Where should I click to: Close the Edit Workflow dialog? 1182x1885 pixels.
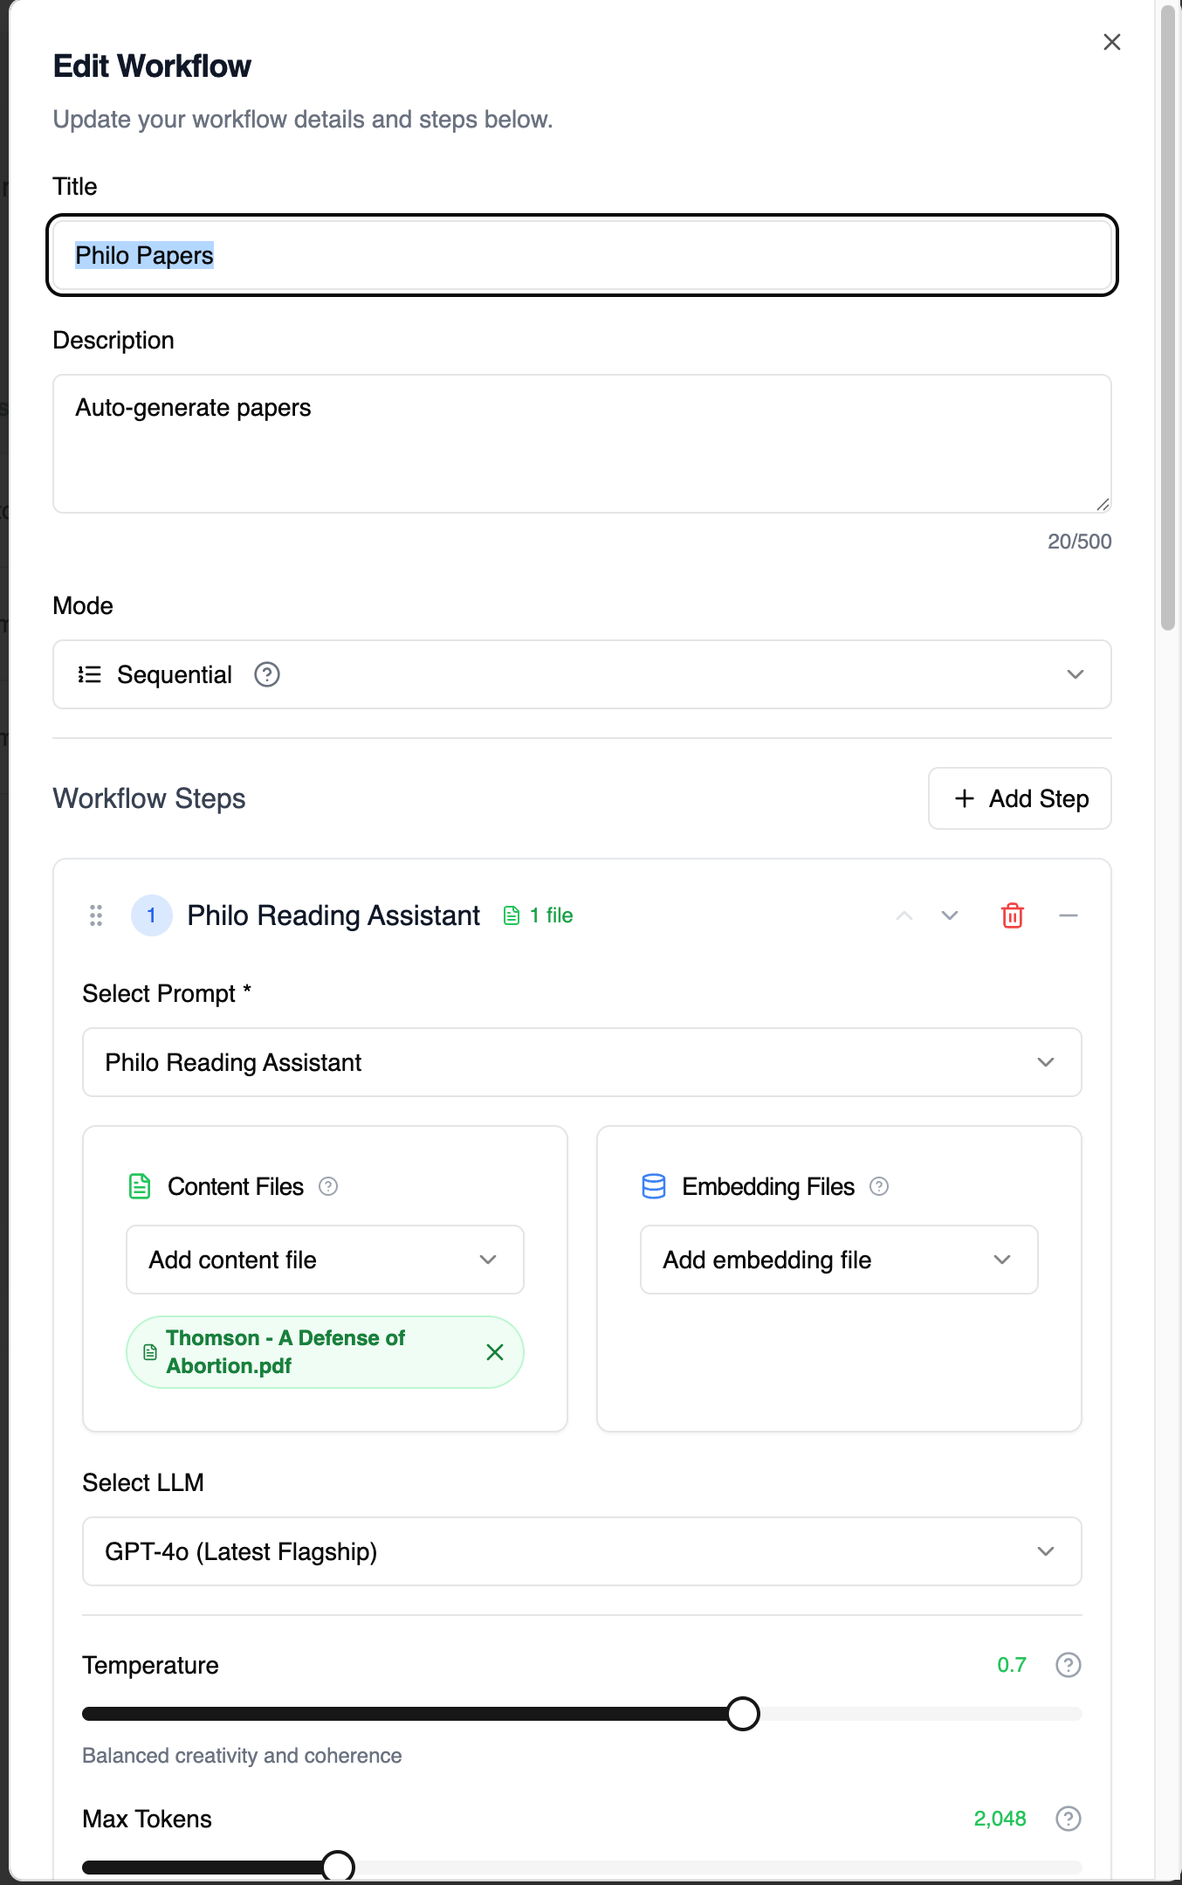pyautogui.click(x=1112, y=42)
